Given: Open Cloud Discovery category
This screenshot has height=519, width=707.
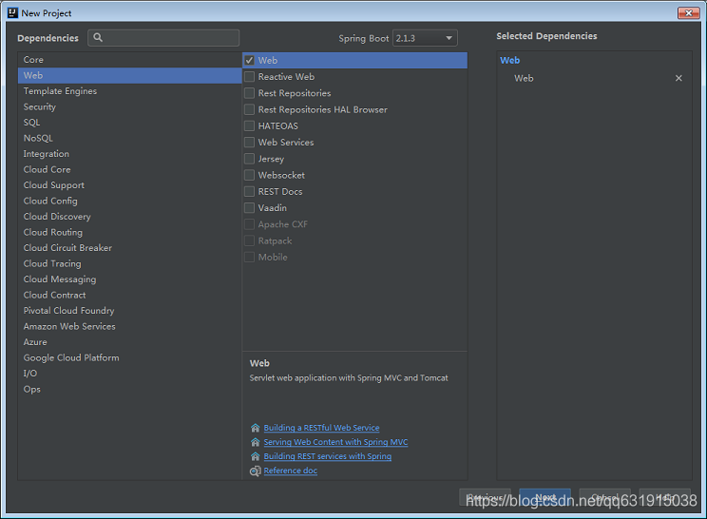Looking at the screenshot, I should (129, 217).
